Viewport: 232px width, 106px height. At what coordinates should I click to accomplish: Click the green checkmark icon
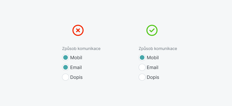pyautogui.click(x=152, y=30)
